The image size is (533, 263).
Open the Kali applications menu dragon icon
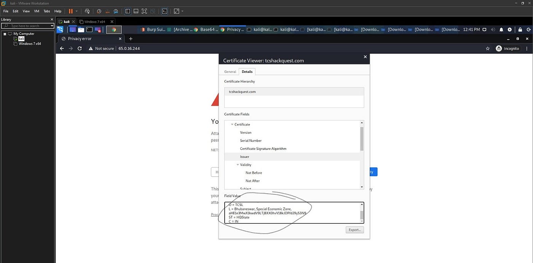[60, 29]
